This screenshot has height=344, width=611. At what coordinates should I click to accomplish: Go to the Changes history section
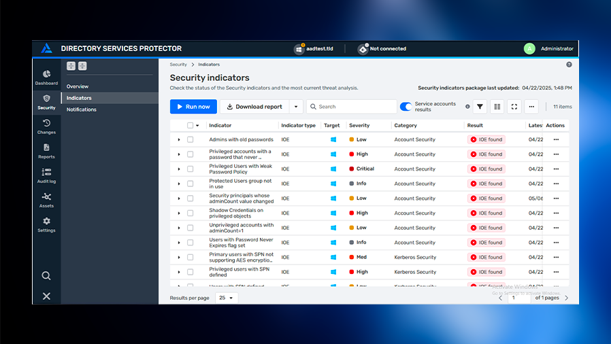click(x=46, y=126)
